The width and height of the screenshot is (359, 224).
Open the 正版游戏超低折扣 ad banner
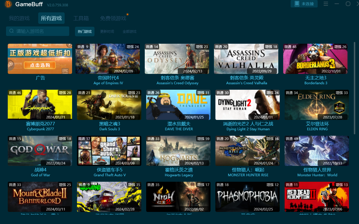40,59
